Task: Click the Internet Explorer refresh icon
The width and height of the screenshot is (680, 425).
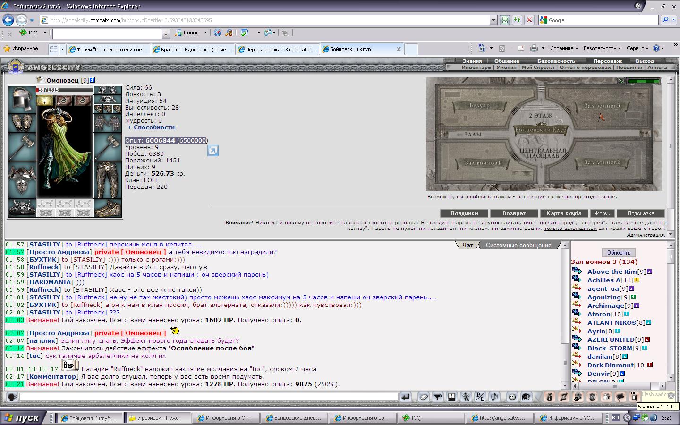Action: 517,20
